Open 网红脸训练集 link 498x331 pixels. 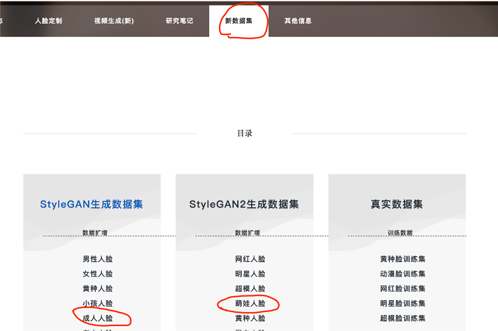tap(402, 288)
